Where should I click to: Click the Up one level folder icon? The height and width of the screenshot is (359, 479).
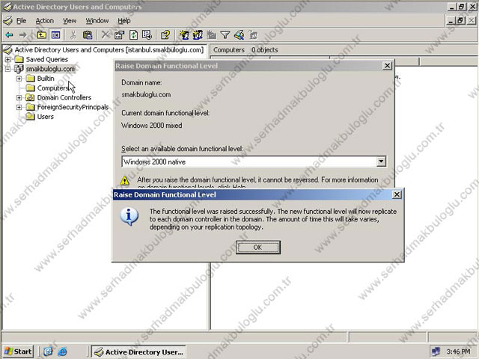click(42, 35)
